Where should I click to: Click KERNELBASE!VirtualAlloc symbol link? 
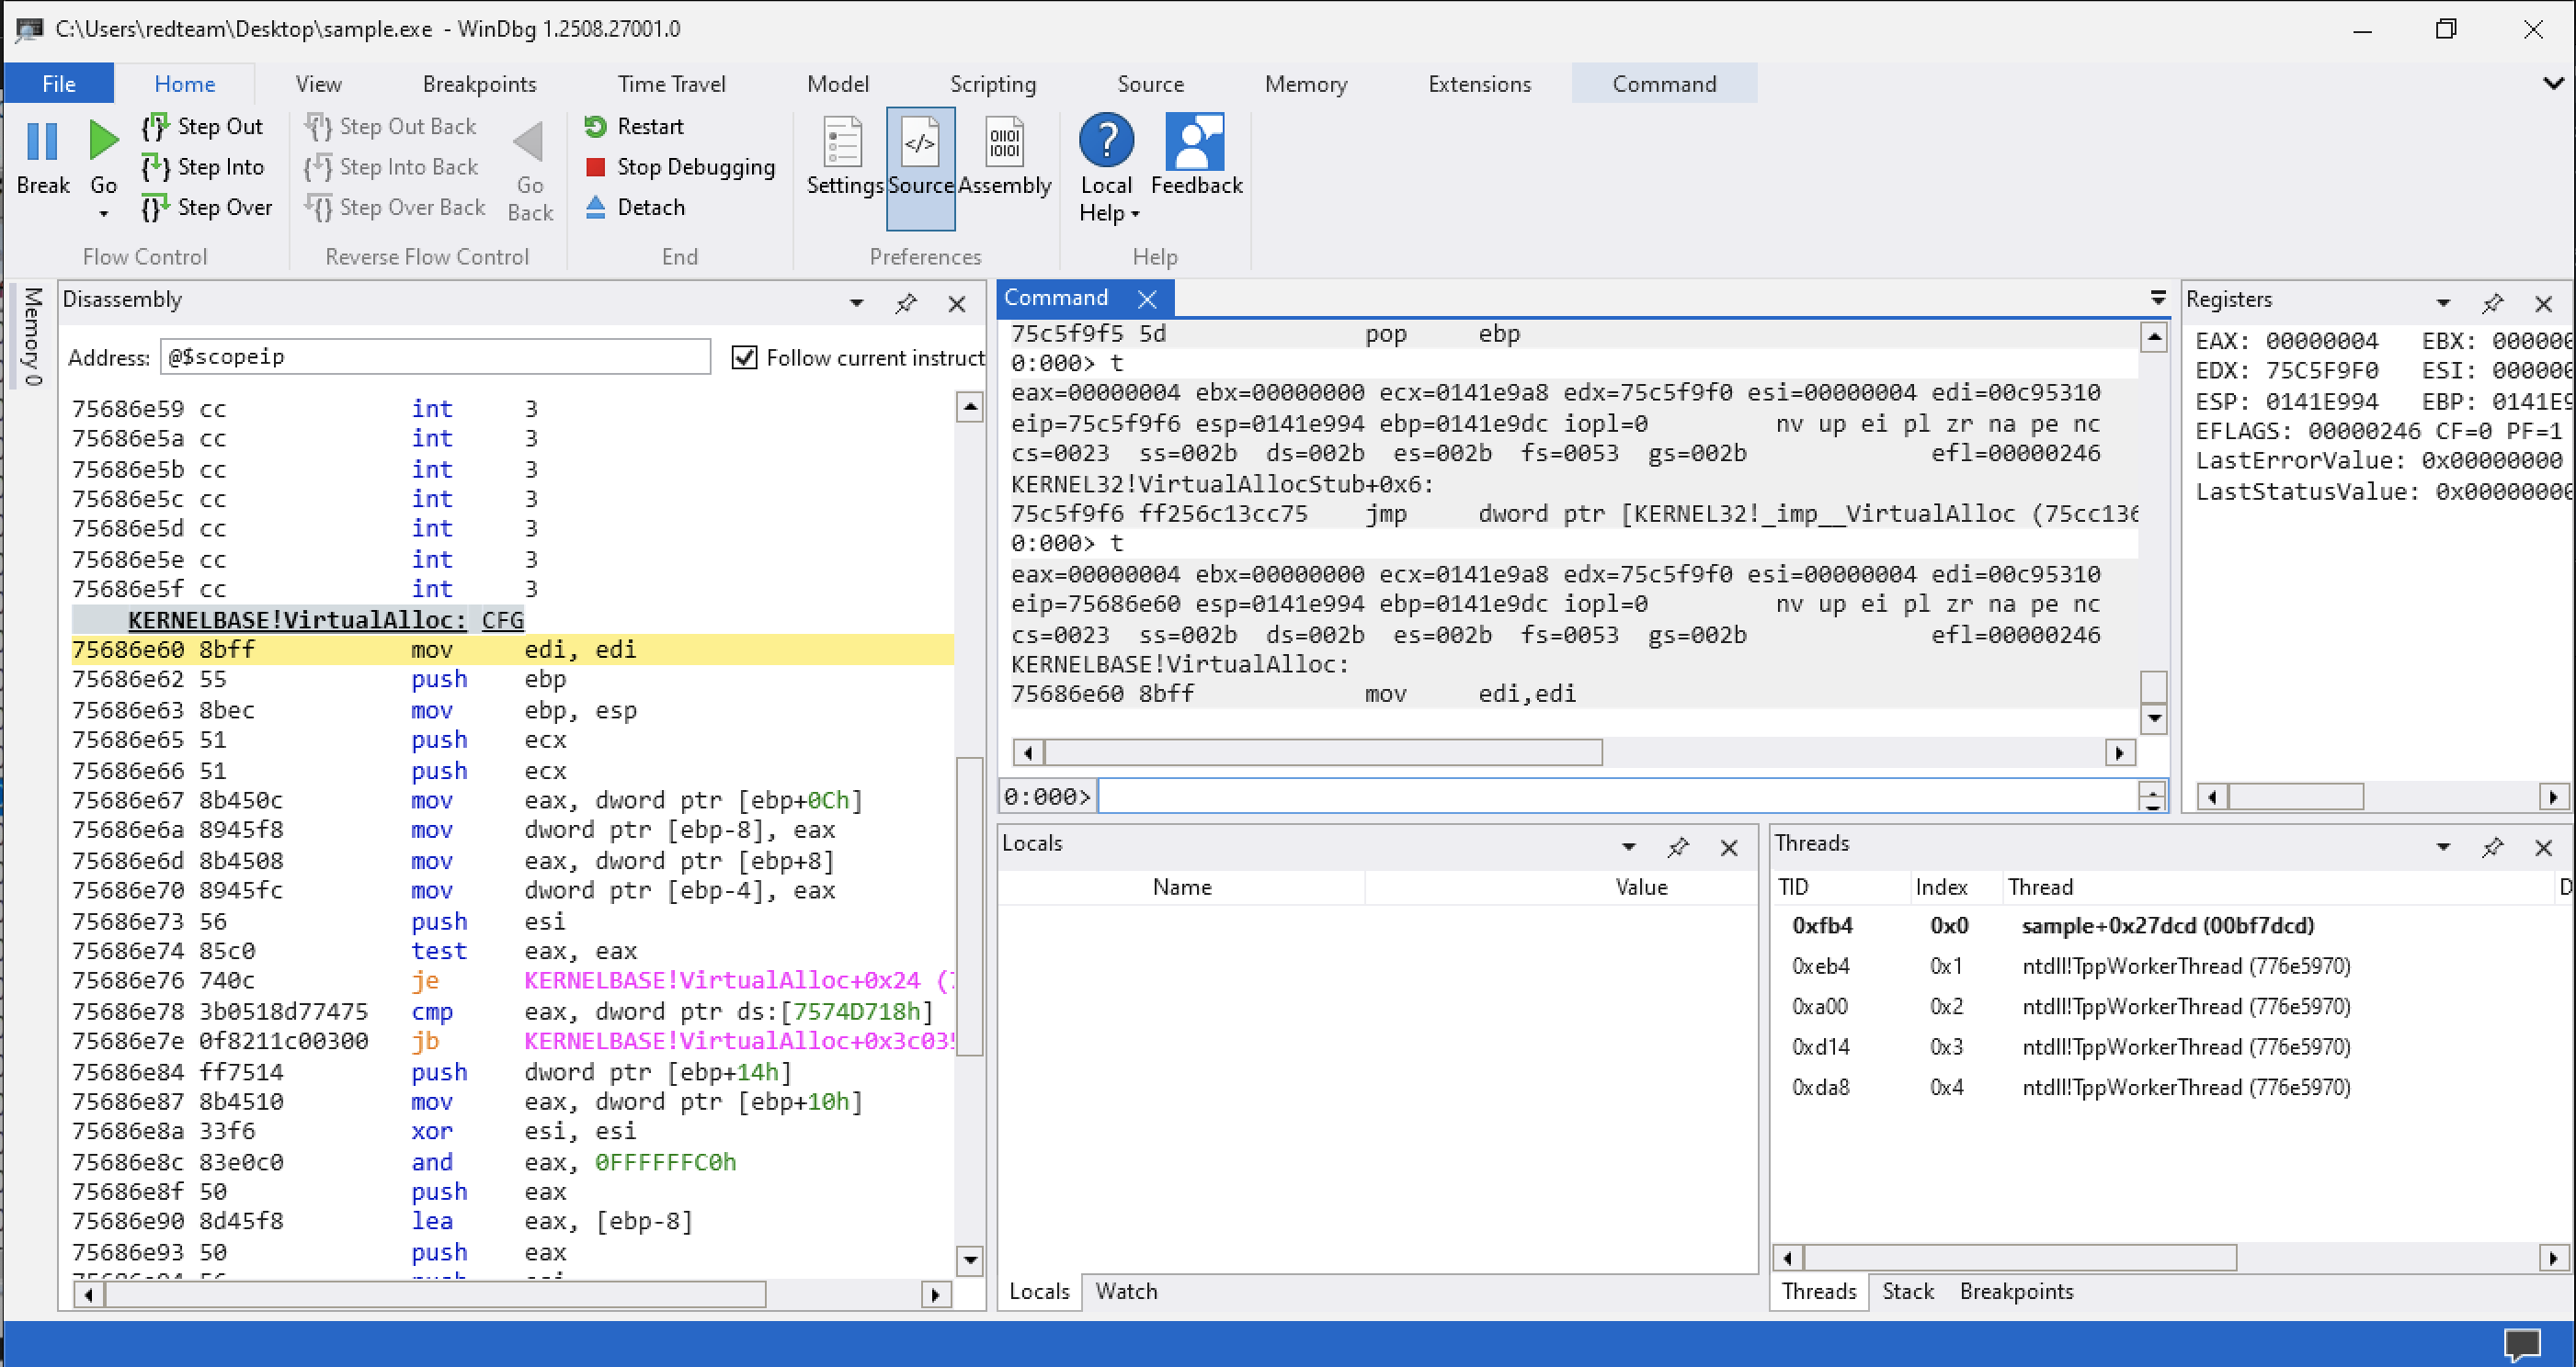(x=297, y=619)
